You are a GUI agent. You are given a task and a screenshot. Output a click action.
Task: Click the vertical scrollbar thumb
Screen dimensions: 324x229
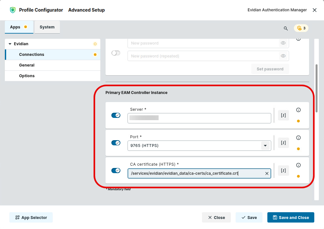[316, 88]
